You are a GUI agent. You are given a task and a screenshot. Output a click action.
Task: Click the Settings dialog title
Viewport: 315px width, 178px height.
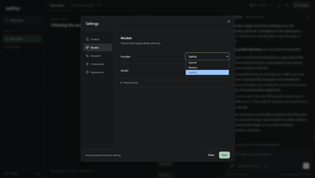(x=92, y=23)
